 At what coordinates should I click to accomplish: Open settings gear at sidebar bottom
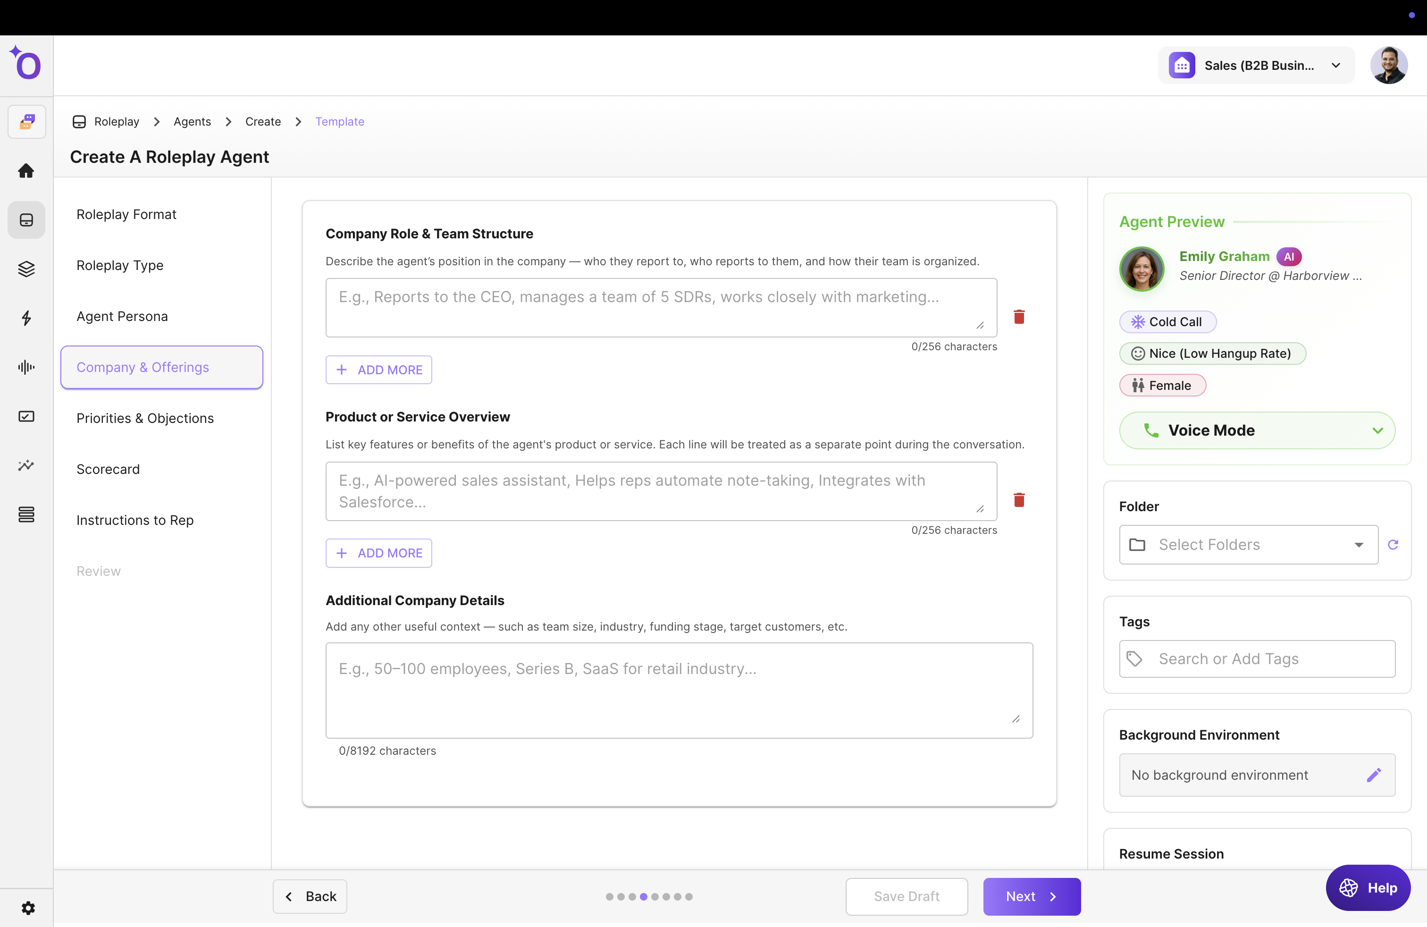pyautogui.click(x=27, y=908)
